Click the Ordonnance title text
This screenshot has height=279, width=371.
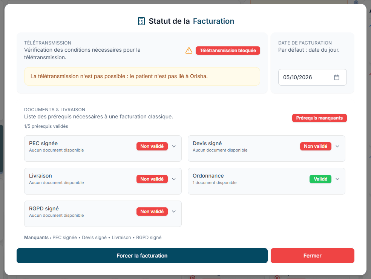208,176
